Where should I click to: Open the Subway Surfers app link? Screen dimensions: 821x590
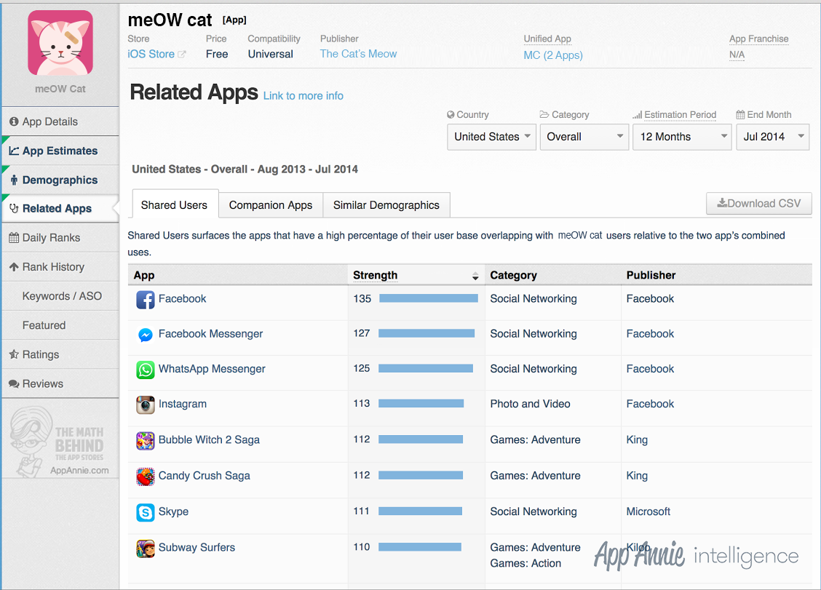197,547
